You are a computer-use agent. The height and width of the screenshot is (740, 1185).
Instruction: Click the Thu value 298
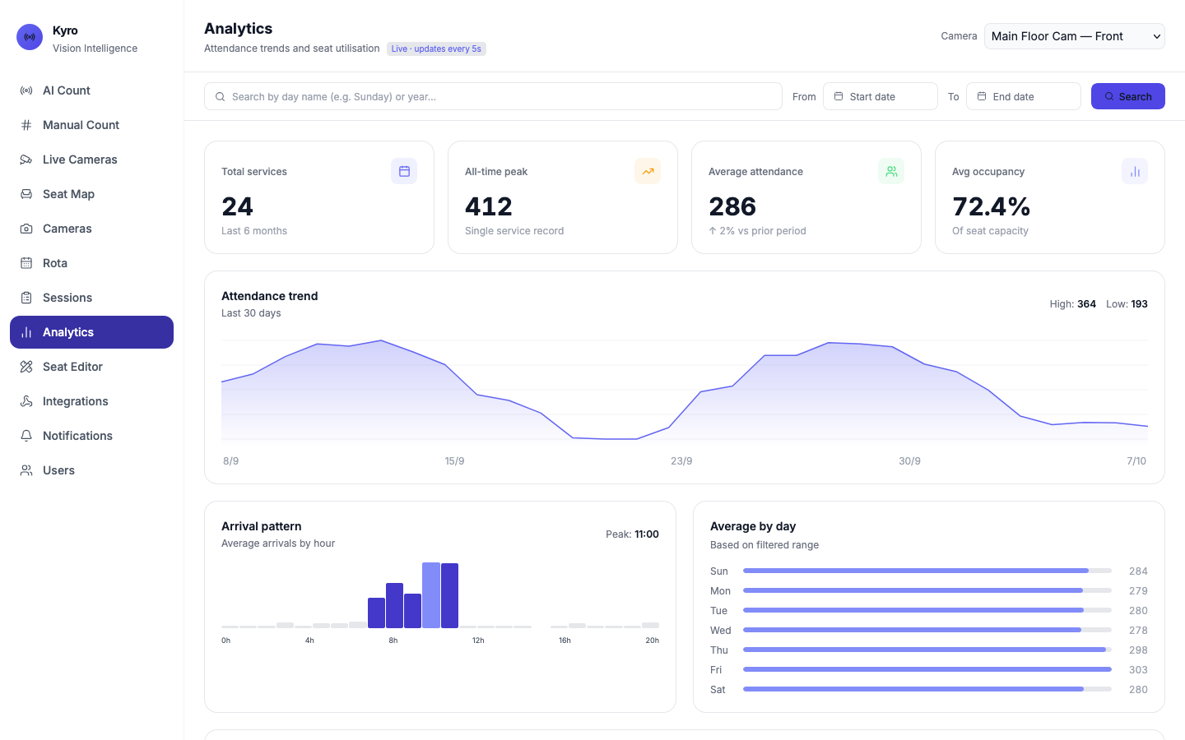point(1138,650)
